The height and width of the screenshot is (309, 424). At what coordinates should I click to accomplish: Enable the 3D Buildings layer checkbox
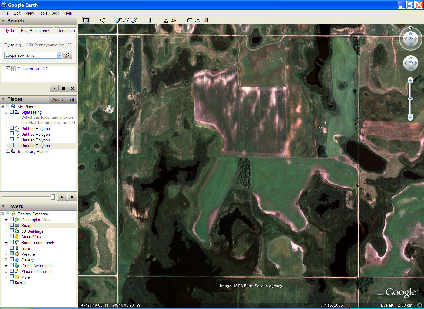(x=12, y=231)
